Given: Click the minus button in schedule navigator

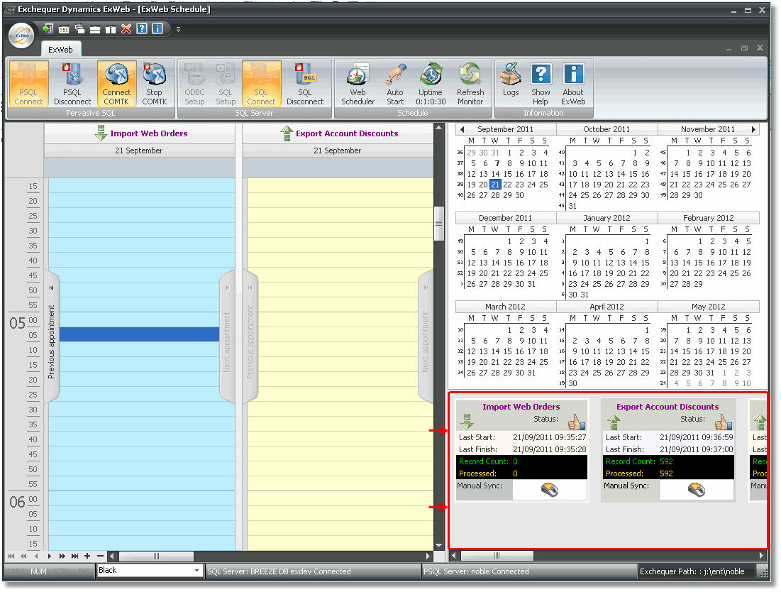Looking at the screenshot, I should pos(100,556).
